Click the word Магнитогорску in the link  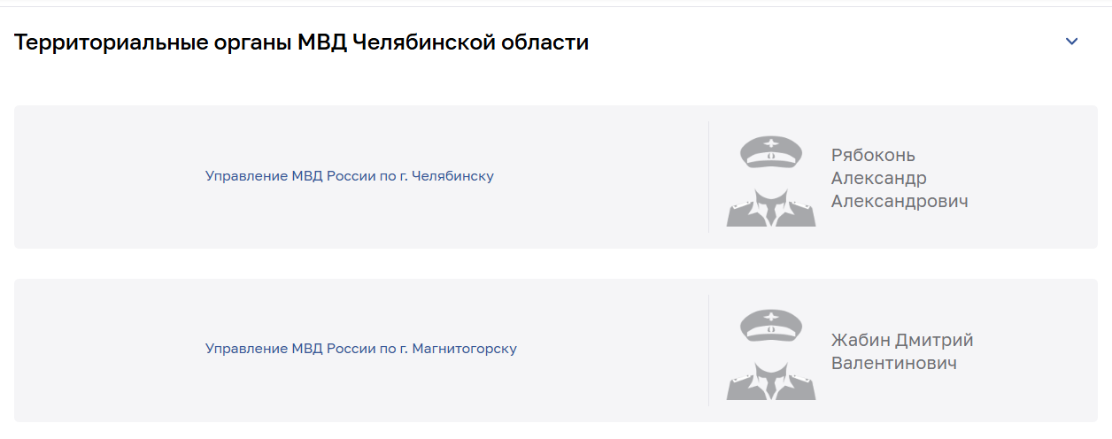(x=464, y=349)
